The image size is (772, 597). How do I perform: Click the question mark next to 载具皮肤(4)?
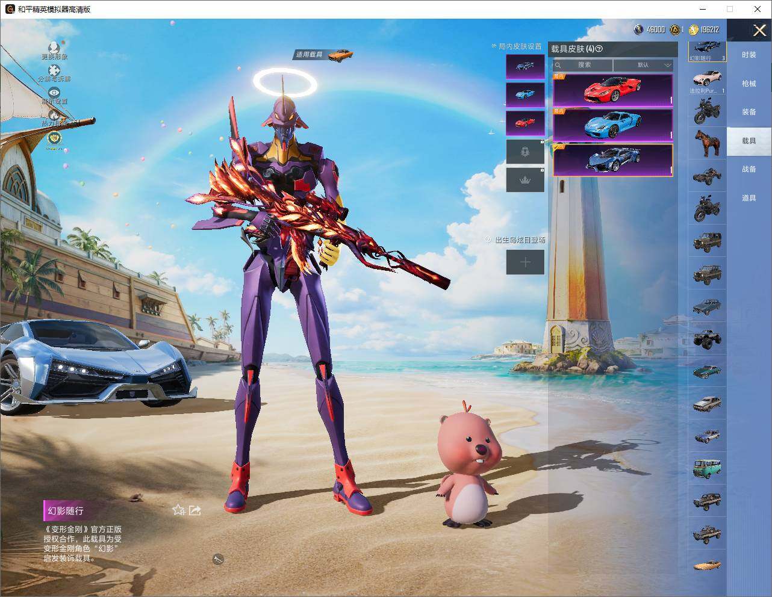(599, 49)
